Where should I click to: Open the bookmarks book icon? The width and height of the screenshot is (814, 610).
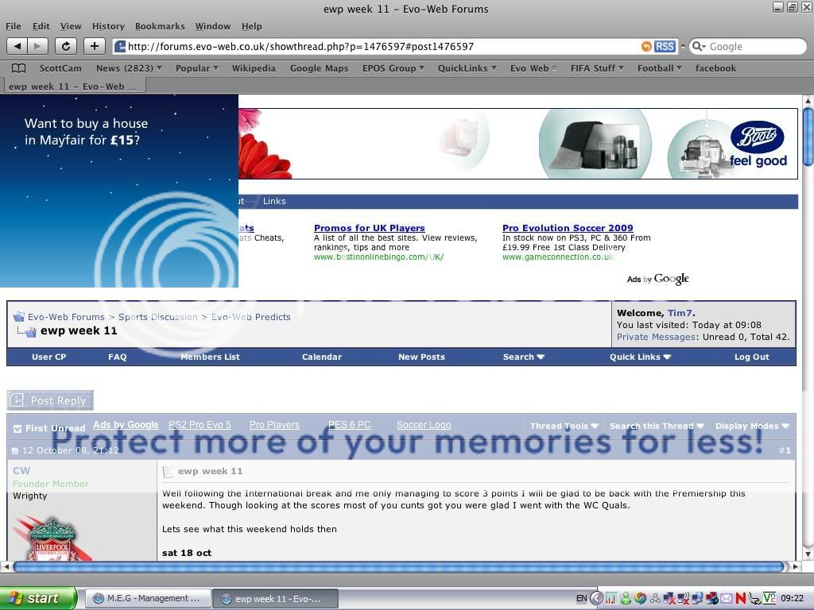(x=18, y=68)
